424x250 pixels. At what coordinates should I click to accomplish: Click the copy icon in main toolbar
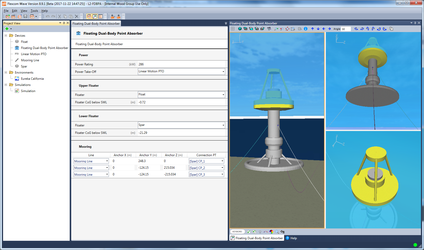(x=65, y=16)
